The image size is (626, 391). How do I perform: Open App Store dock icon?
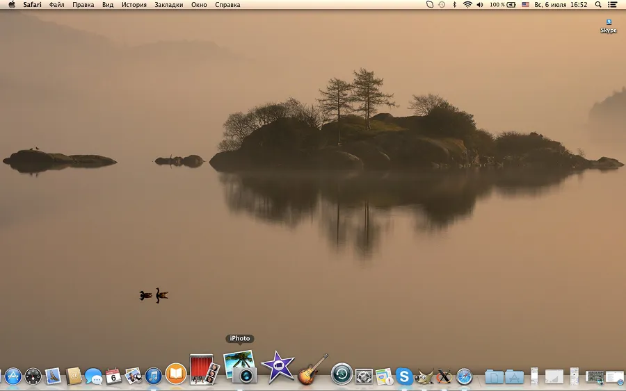coord(13,376)
